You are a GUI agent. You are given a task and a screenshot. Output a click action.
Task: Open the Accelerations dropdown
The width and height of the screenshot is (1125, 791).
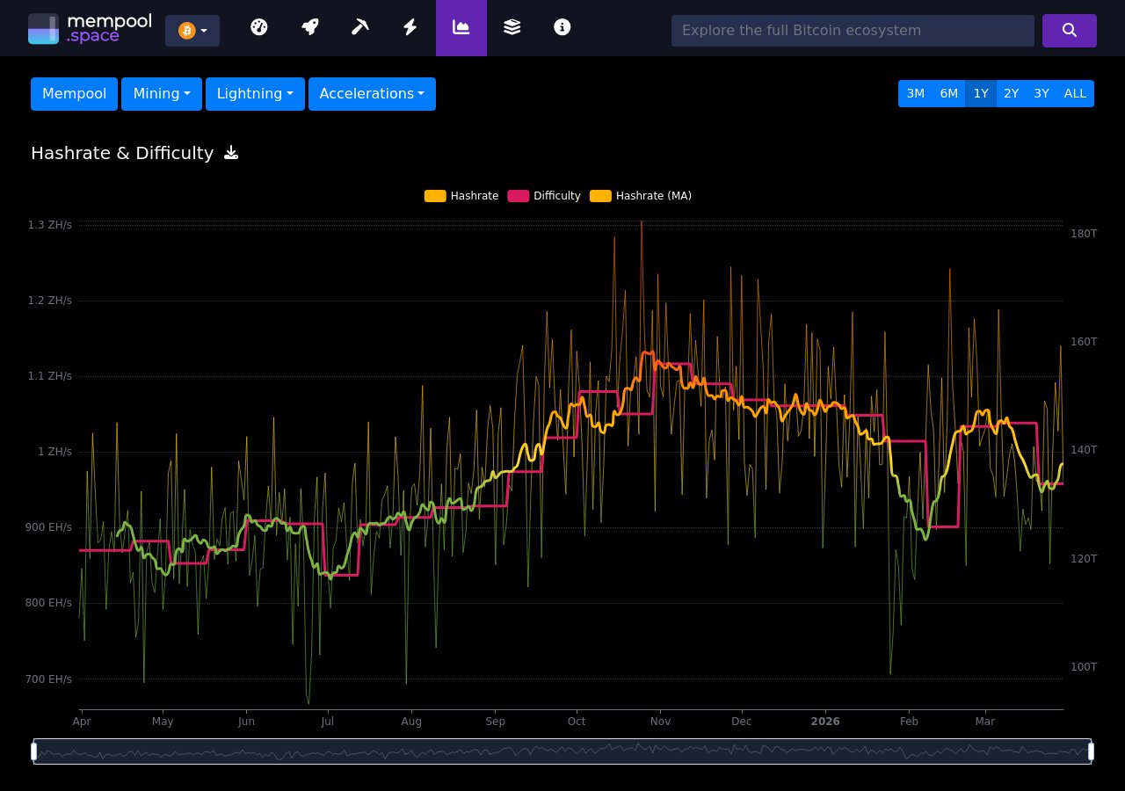(372, 94)
